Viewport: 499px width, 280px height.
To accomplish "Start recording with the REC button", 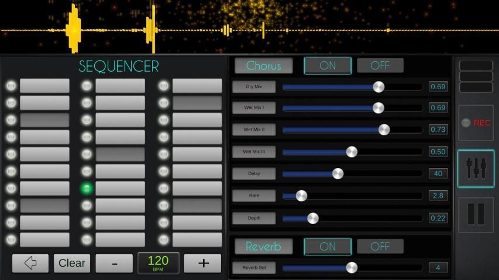I will click(x=476, y=123).
